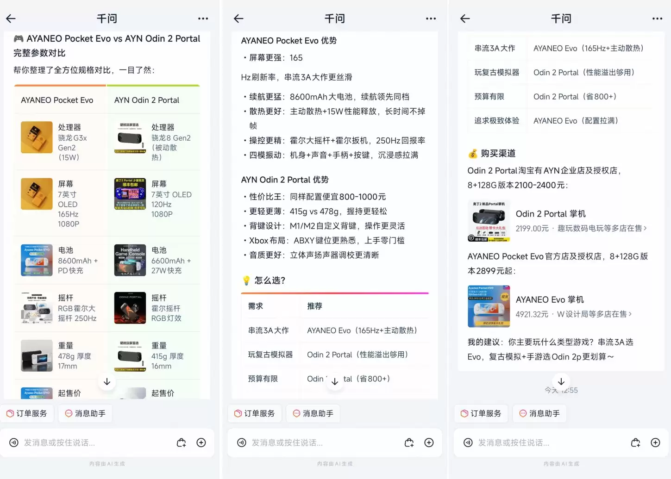
Task: Tap the AYN Odin 2 Portal 优势 heading
Action: pyautogui.click(x=285, y=180)
